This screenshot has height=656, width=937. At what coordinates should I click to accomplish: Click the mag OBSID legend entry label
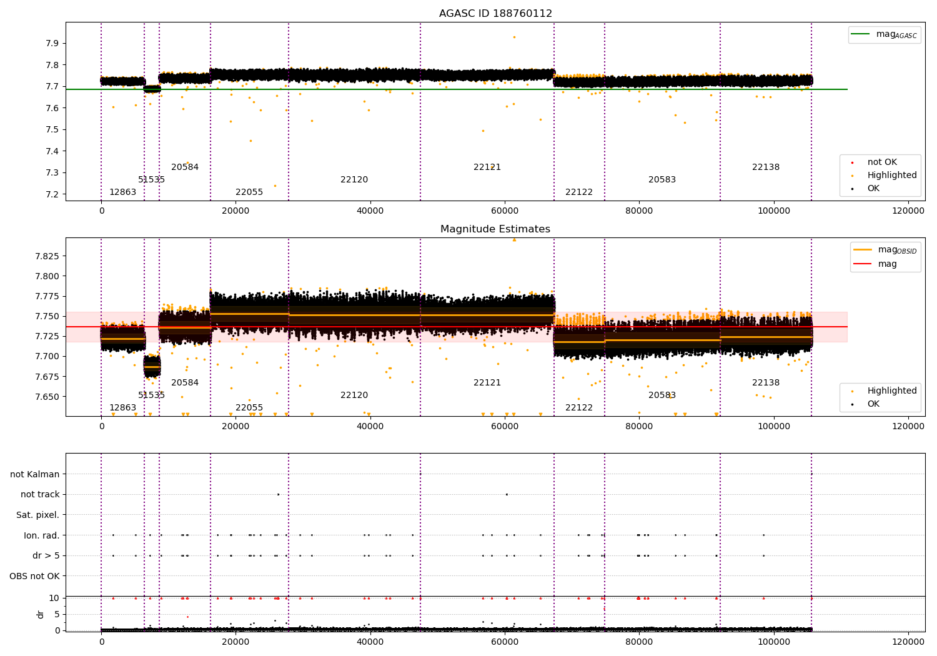coord(898,251)
